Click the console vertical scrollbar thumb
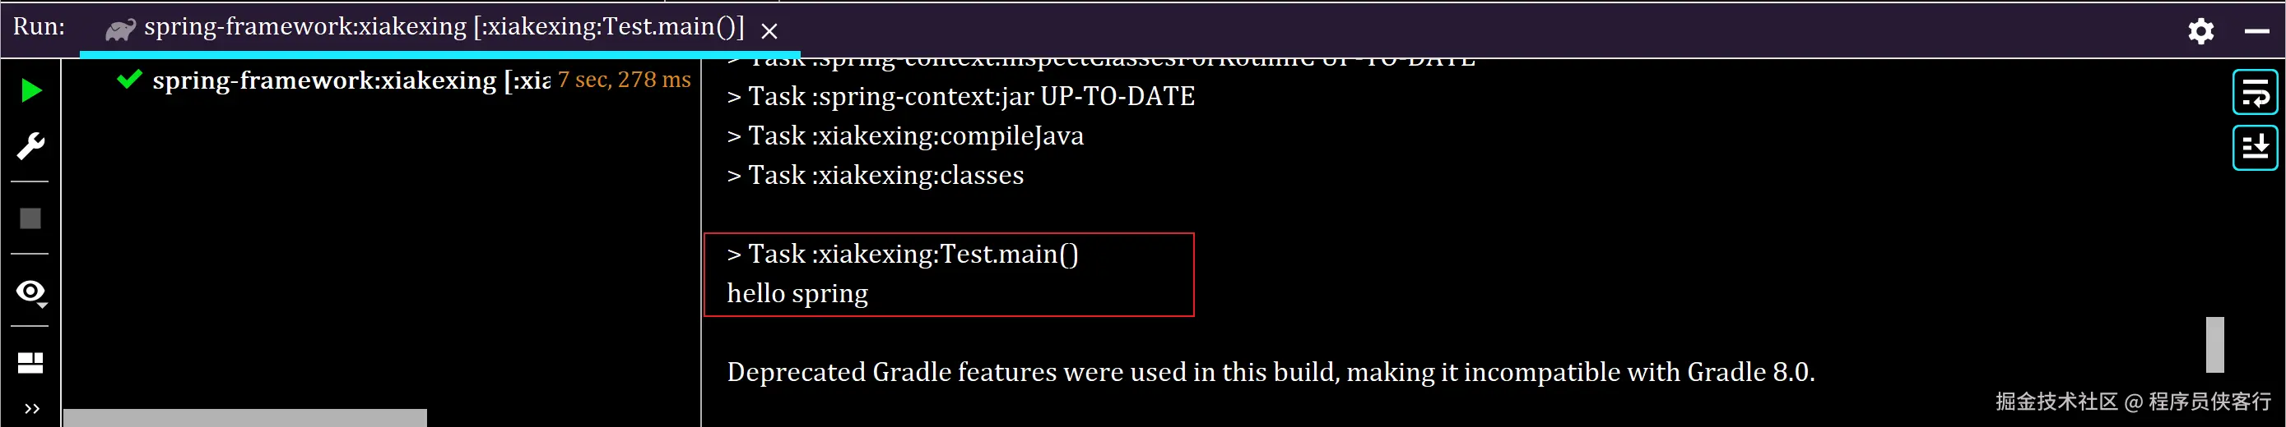2286x427 pixels. coord(2215,345)
